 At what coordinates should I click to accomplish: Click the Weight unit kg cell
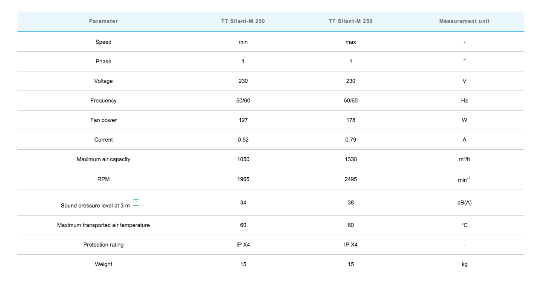(x=464, y=264)
